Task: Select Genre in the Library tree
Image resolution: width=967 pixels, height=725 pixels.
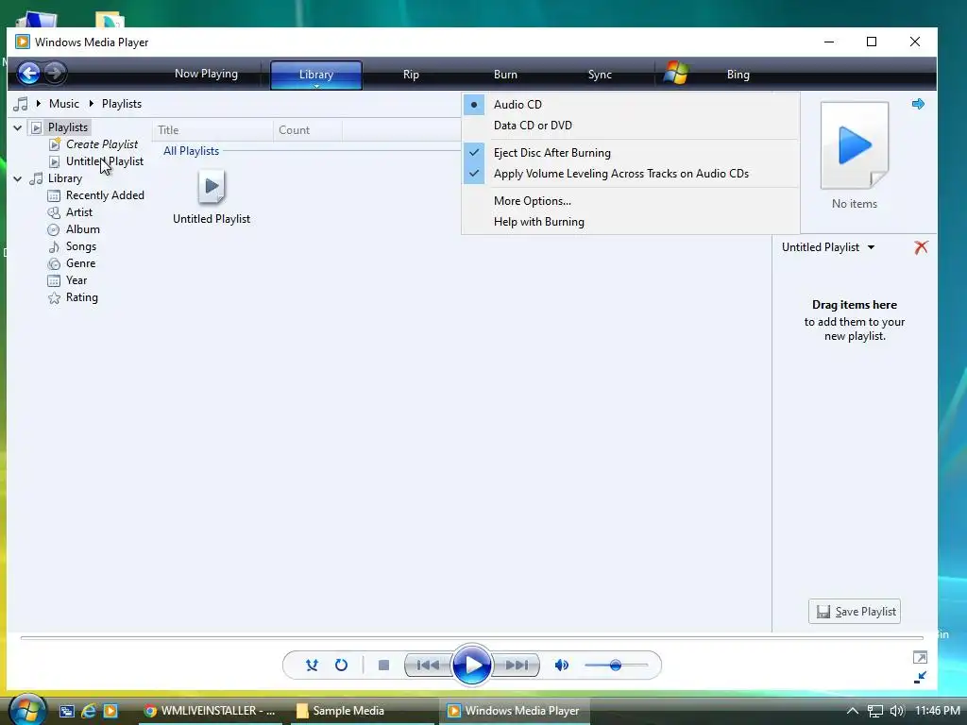Action: (x=80, y=263)
